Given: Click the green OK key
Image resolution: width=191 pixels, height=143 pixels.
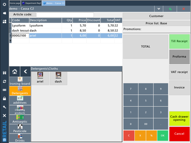Looking at the screenshot, I should pyautogui.click(x=163, y=136).
